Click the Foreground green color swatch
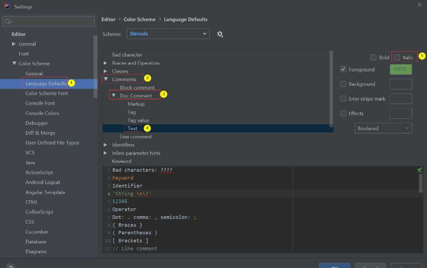Image resolution: width=427 pixels, height=268 pixels. pos(401,69)
